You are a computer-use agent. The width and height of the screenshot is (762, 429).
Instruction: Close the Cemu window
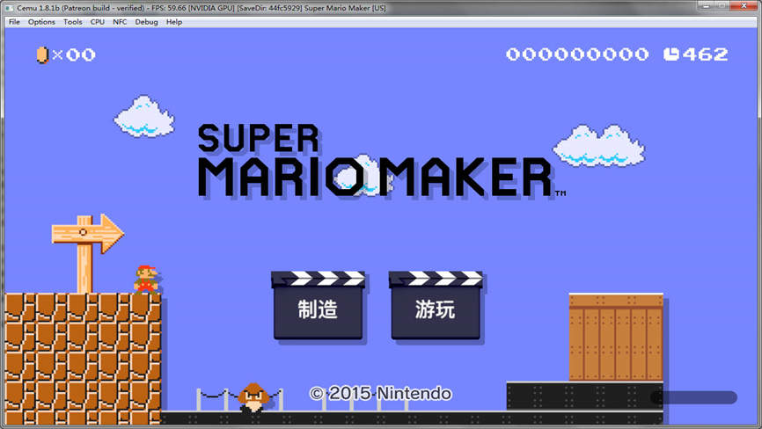(744, 6)
